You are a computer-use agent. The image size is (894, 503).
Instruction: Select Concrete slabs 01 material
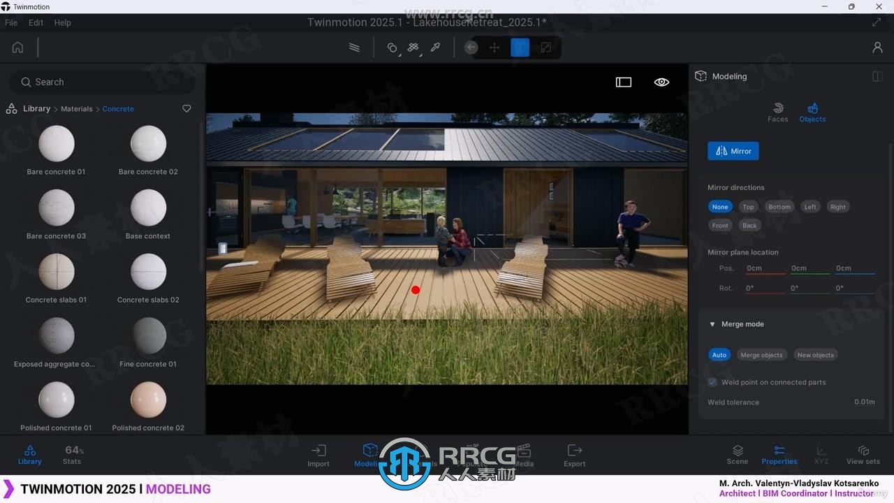pyautogui.click(x=56, y=279)
